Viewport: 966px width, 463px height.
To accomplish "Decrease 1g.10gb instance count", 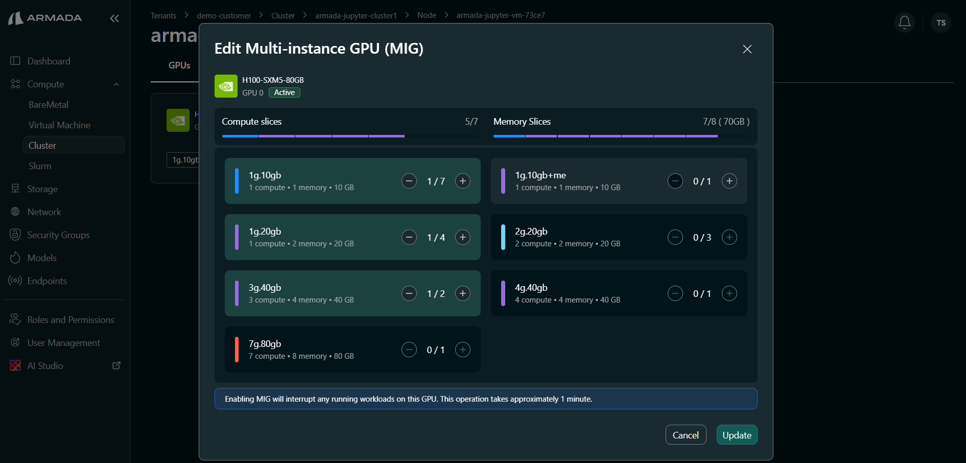I will pos(409,181).
